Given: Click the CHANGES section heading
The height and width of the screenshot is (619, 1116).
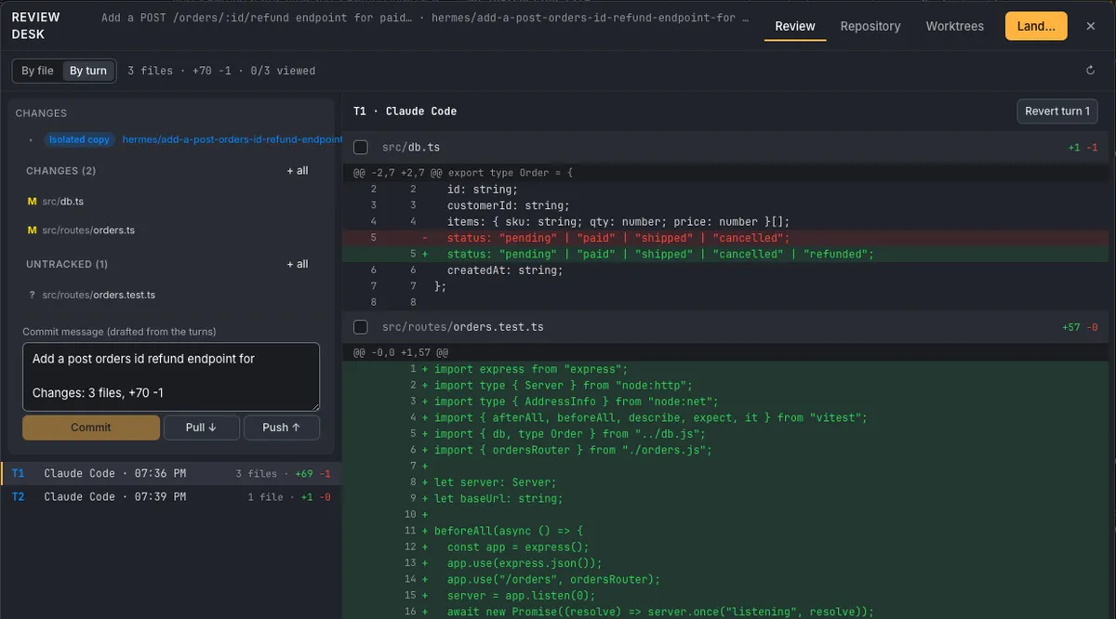Looking at the screenshot, I should (41, 113).
